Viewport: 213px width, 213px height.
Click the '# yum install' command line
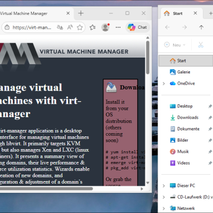pyautogui.click(x=125, y=152)
